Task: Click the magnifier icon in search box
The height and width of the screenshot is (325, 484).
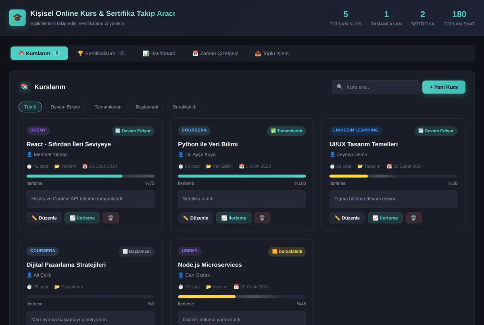Action: (x=340, y=87)
